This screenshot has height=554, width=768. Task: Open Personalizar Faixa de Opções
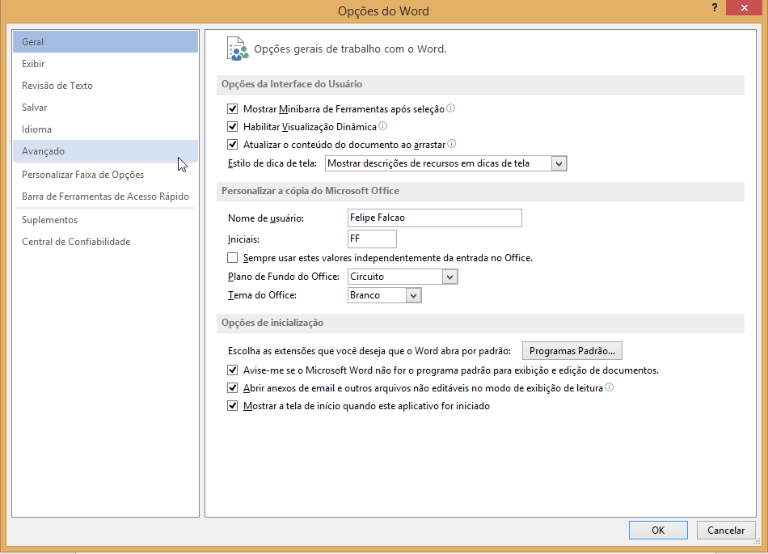(105, 175)
